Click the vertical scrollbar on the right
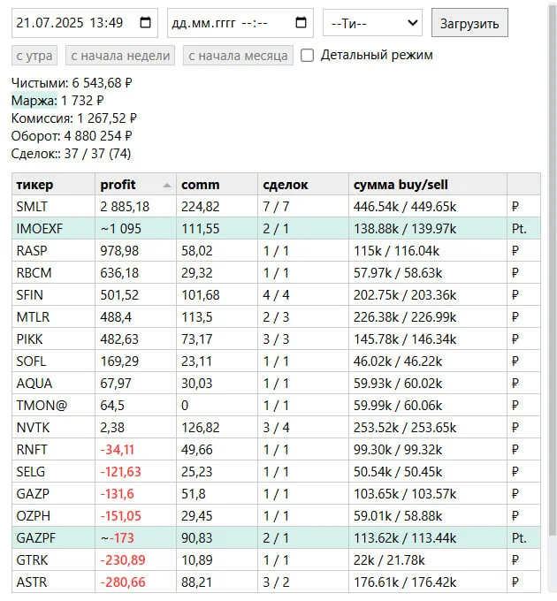This screenshot has width=557, height=601. (x=553, y=269)
